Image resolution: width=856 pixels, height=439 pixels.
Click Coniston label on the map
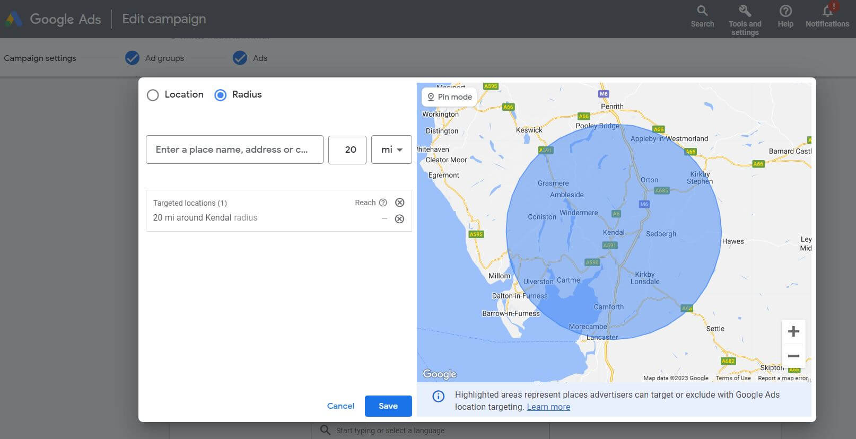point(542,217)
